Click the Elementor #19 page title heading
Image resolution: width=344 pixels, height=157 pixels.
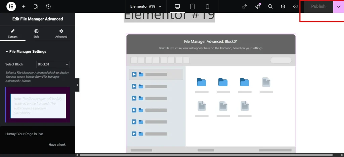169,16
